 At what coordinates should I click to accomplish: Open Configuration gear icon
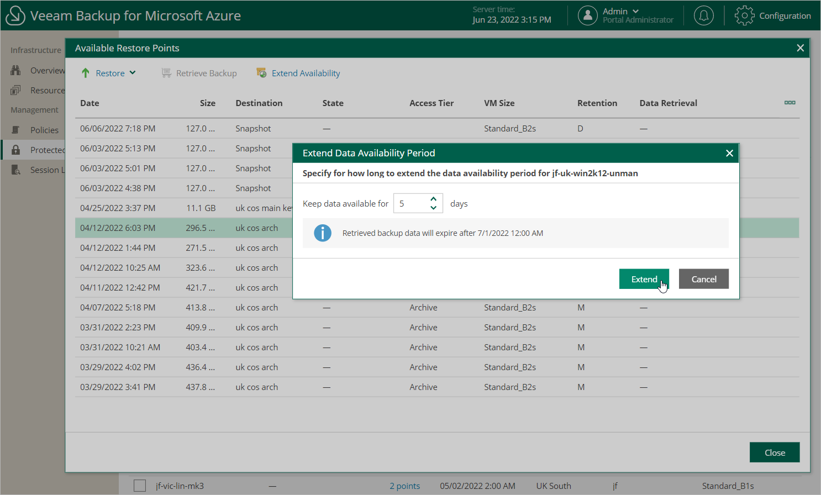coord(744,15)
